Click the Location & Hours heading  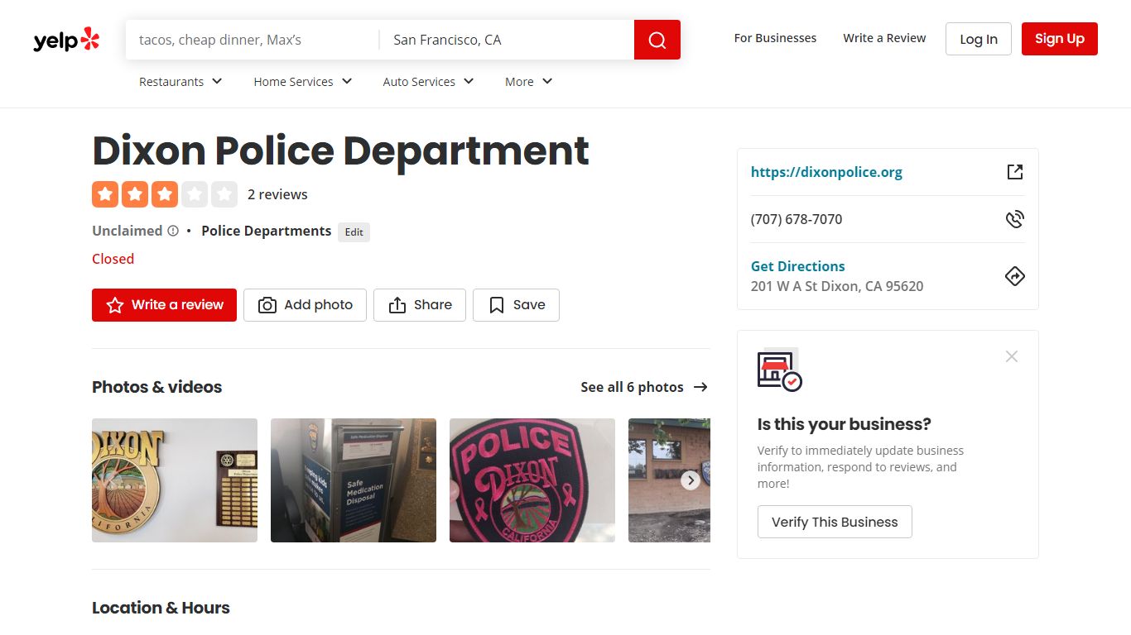pyautogui.click(x=161, y=608)
